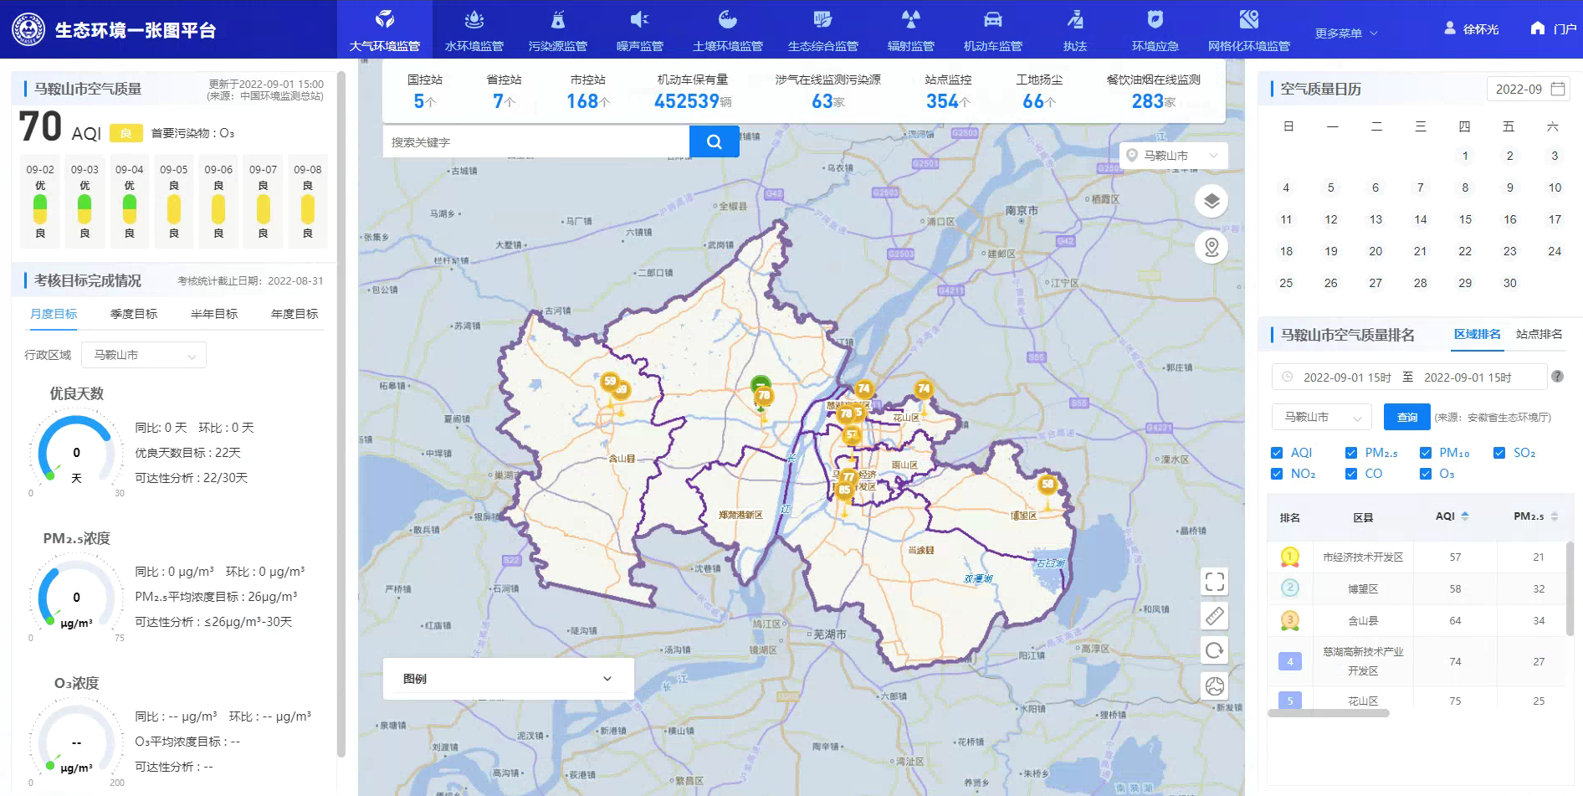Viewport: 1583px width, 796px height.
Task: Open the 门户 portal link
Action: tap(1554, 28)
